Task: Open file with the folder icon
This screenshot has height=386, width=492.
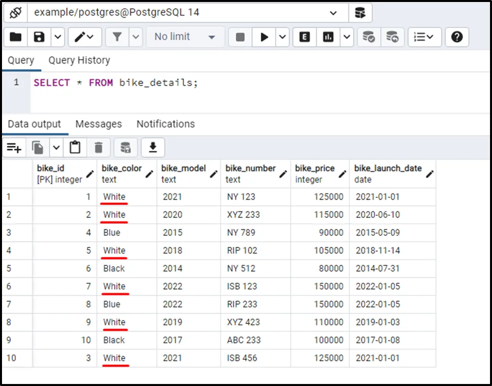Action: [16, 37]
